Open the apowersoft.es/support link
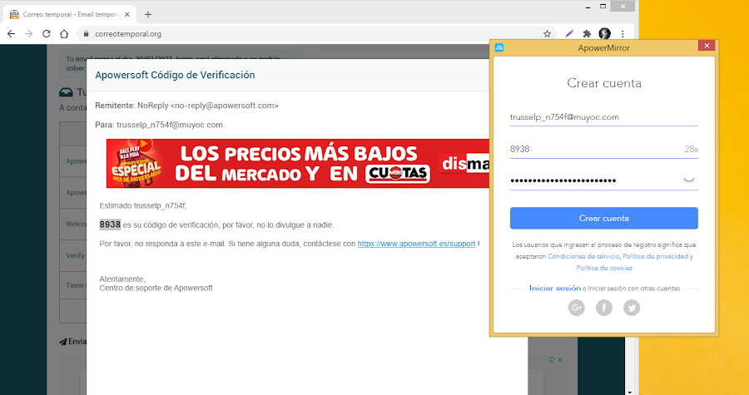Screen dimensions: 749x395 coord(416,244)
